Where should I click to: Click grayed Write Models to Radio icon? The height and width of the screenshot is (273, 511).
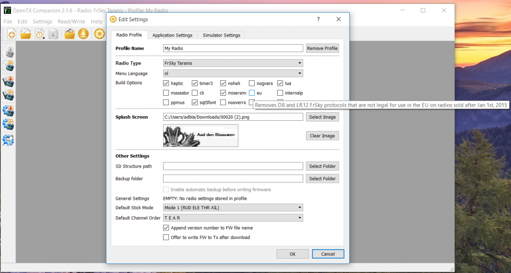[9, 52]
